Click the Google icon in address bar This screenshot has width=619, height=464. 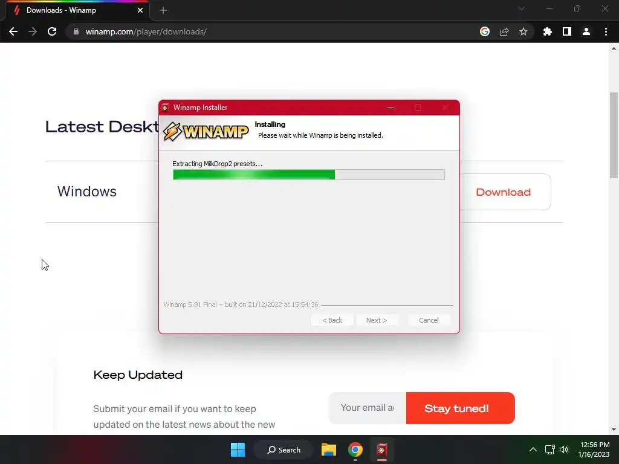(485, 31)
